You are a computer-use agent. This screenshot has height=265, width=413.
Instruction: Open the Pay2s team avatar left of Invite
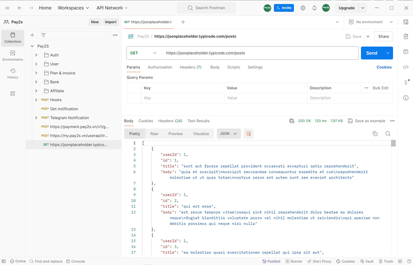coord(267,8)
